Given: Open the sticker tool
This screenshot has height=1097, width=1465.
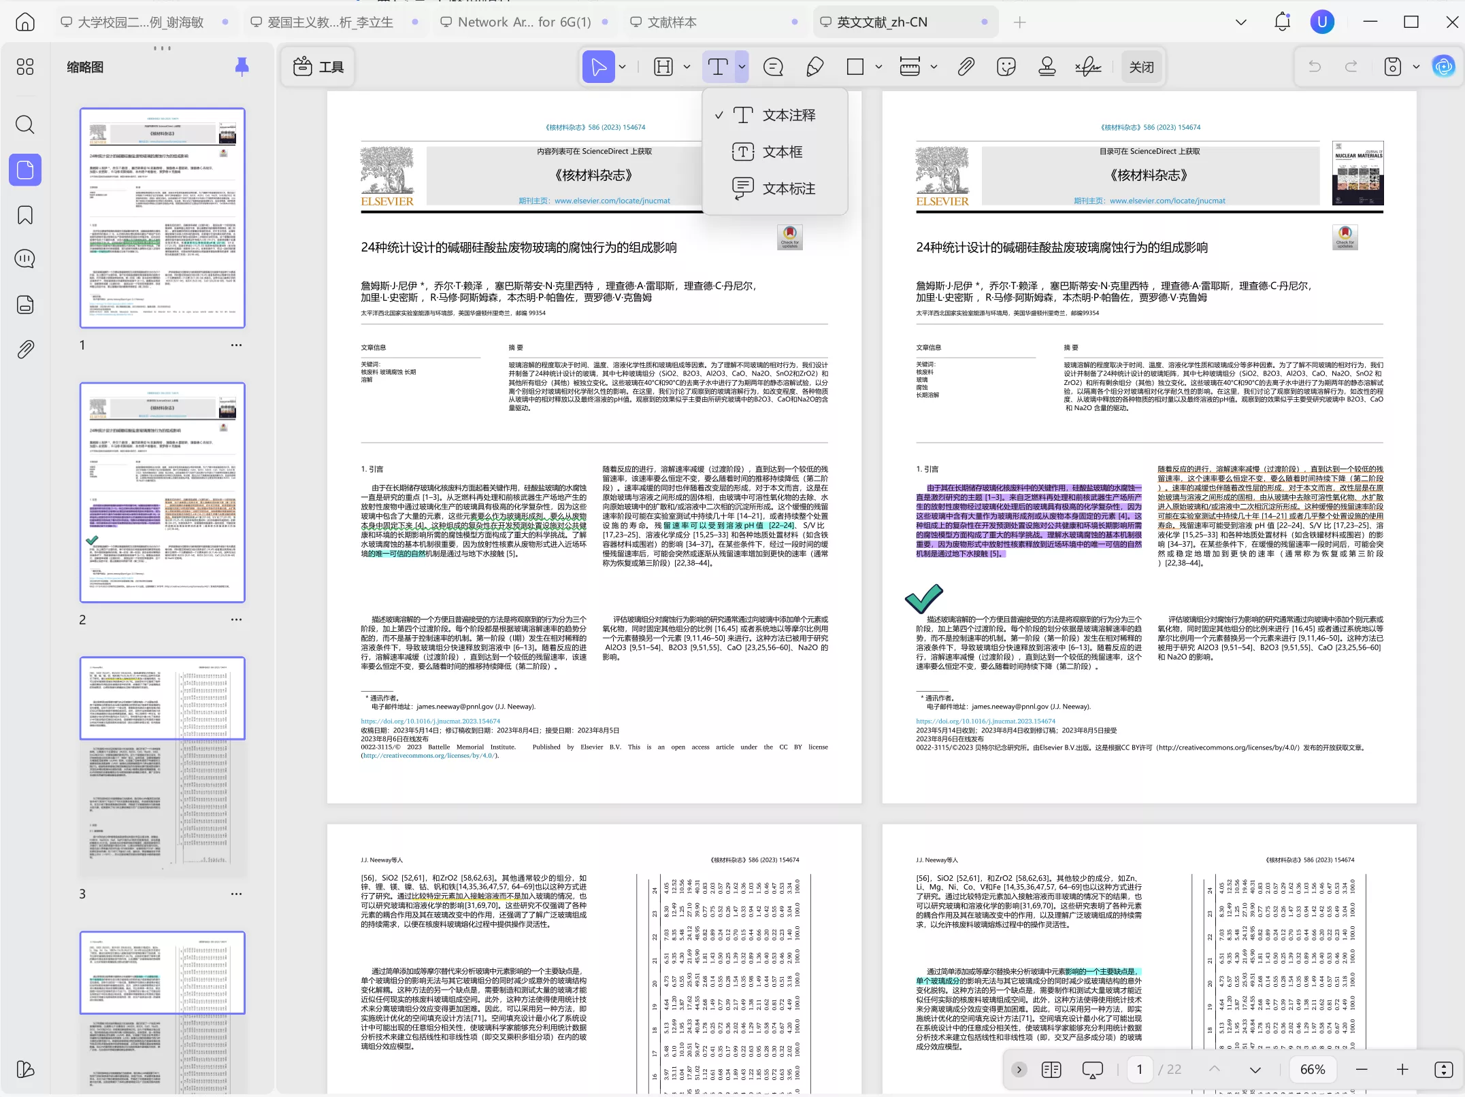Looking at the screenshot, I should pyautogui.click(x=1006, y=67).
